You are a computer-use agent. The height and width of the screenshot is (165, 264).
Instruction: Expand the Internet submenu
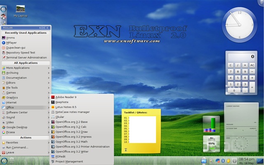(x=26, y=102)
